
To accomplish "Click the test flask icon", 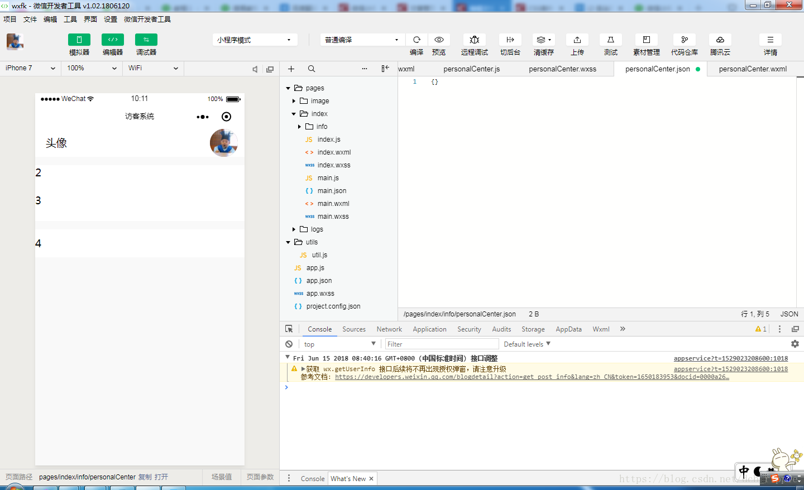I will click(x=611, y=40).
